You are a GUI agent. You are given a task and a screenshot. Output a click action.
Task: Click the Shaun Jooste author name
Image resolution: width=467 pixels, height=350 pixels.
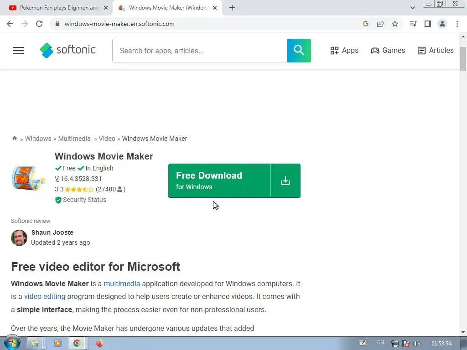pos(52,232)
